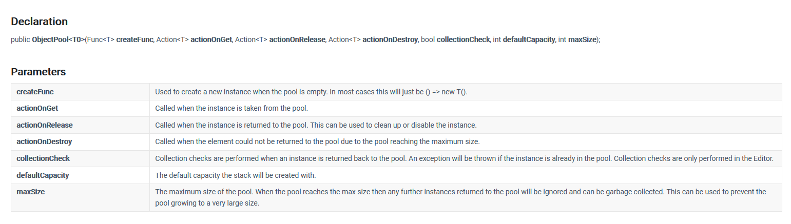Select the defaultCapacity parameter table cell

tap(81, 175)
